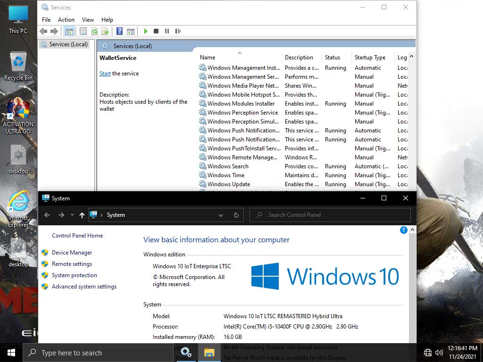Screen dimensions: 483x362
Task: Open the Windows Start button
Action: (11, 353)
